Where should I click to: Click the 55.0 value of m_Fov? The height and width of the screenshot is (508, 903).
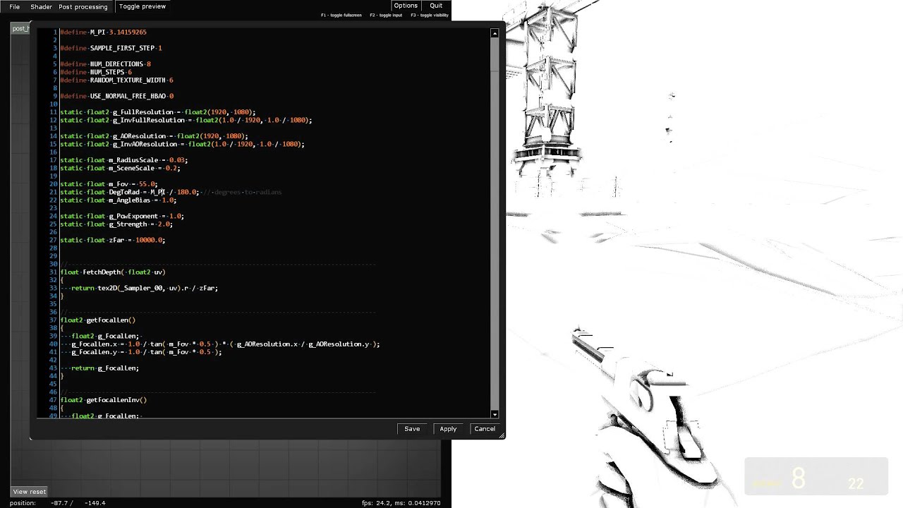(146, 184)
